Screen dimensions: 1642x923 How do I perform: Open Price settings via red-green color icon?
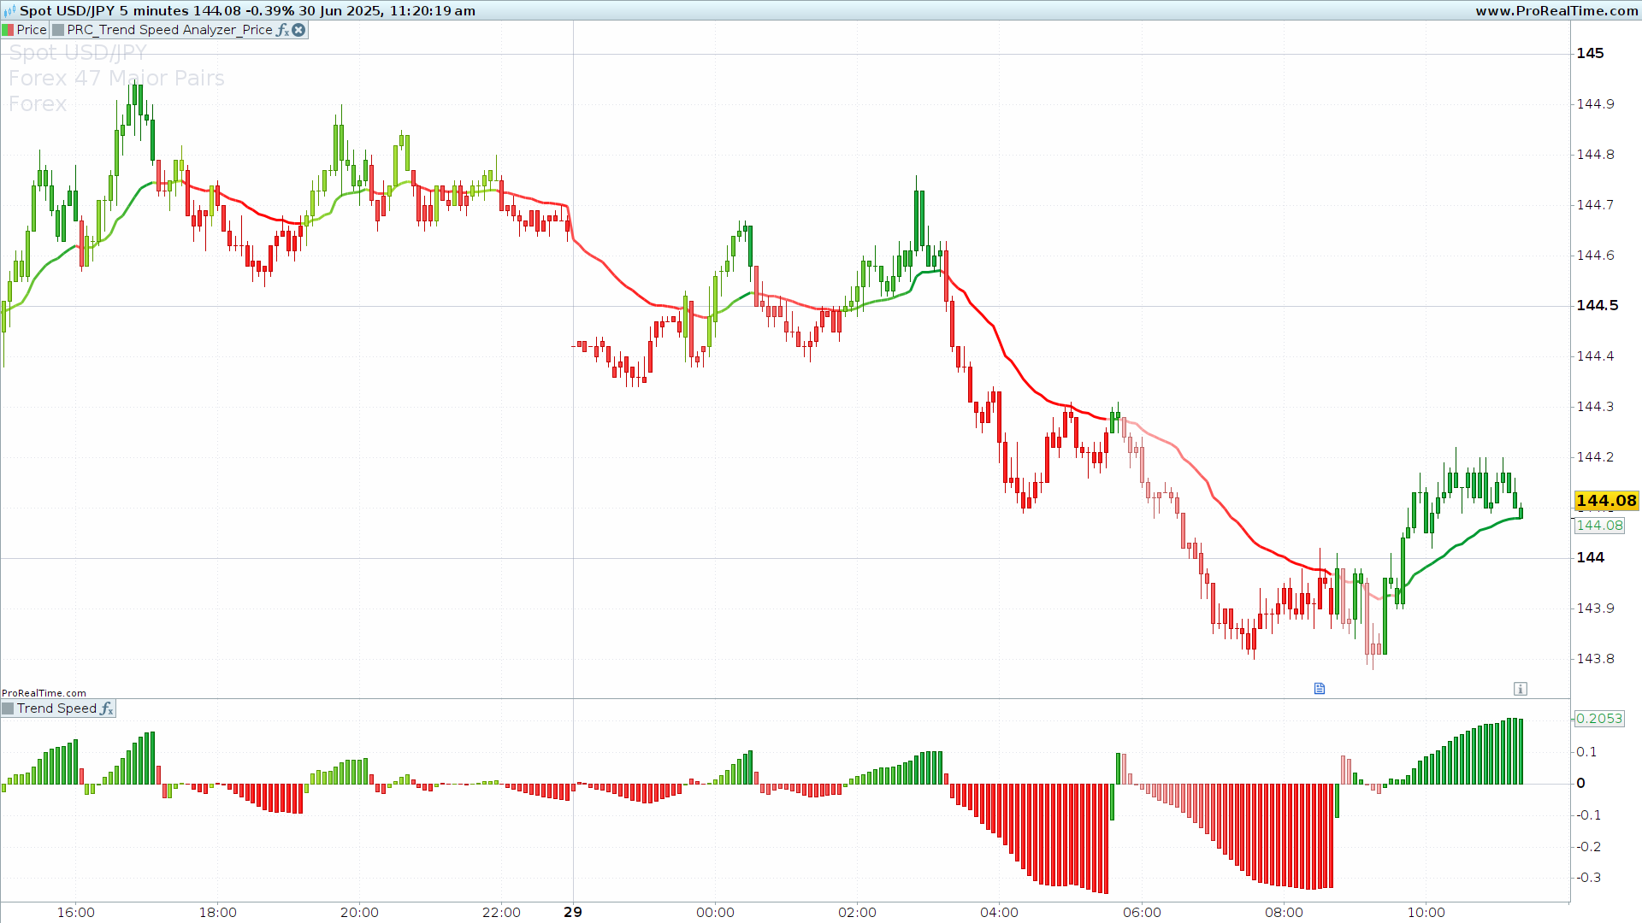click(8, 30)
